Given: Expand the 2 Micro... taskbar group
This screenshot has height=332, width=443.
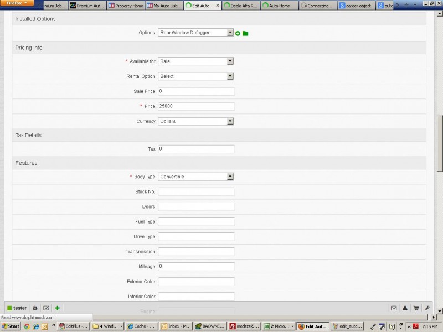Looking at the screenshot, I should coord(279,326).
